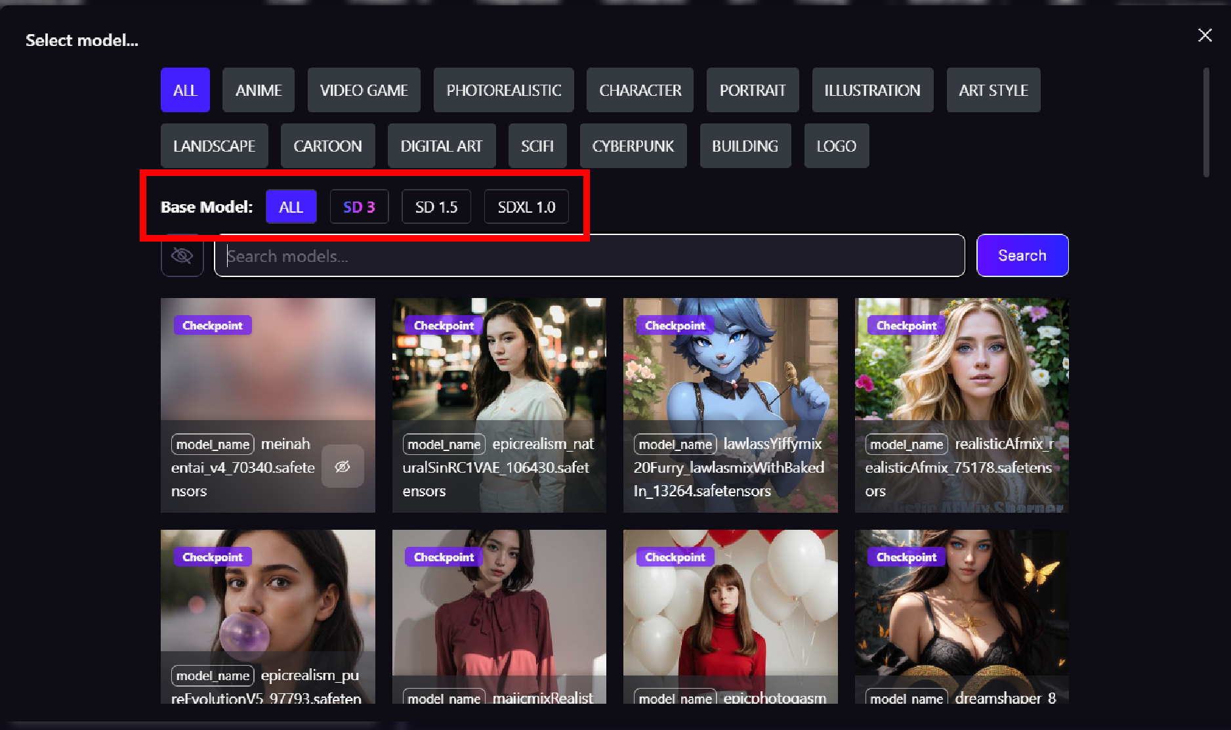Filter by ART STYLE category

pyautogui.click(x=993, y=90)
